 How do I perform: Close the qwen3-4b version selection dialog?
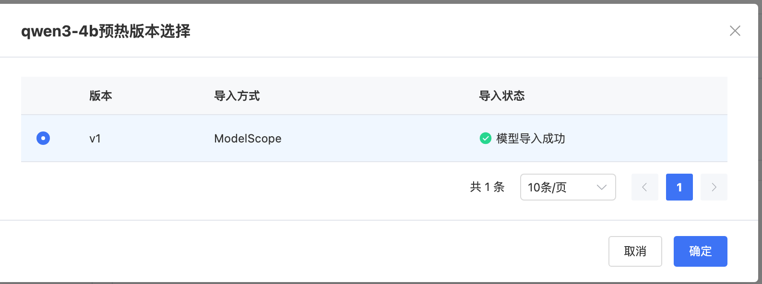735,31
